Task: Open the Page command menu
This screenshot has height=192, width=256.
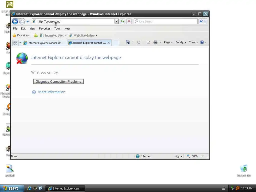Action: [x=168, y=42]
